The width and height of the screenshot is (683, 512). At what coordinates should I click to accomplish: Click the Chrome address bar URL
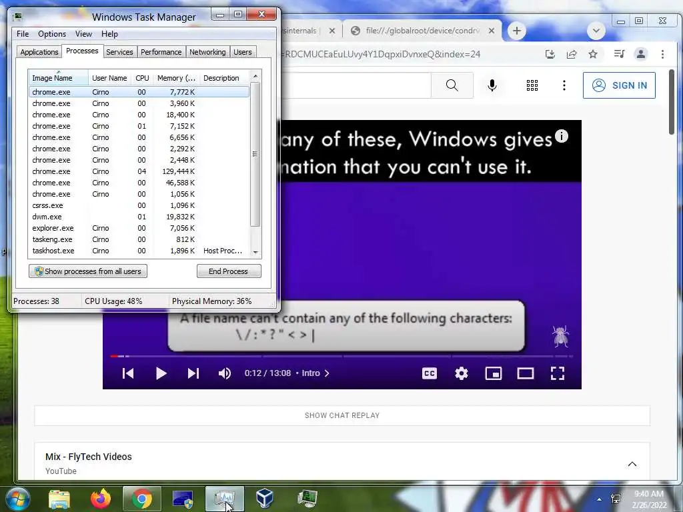[x=381, y=54]
